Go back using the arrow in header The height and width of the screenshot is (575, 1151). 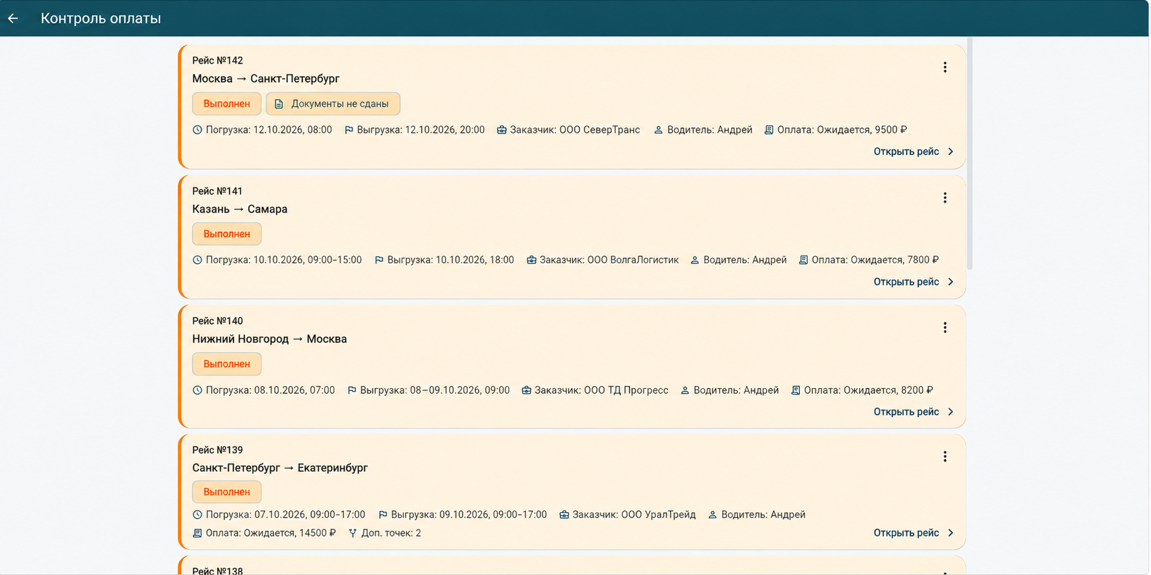tap(13, 18)
